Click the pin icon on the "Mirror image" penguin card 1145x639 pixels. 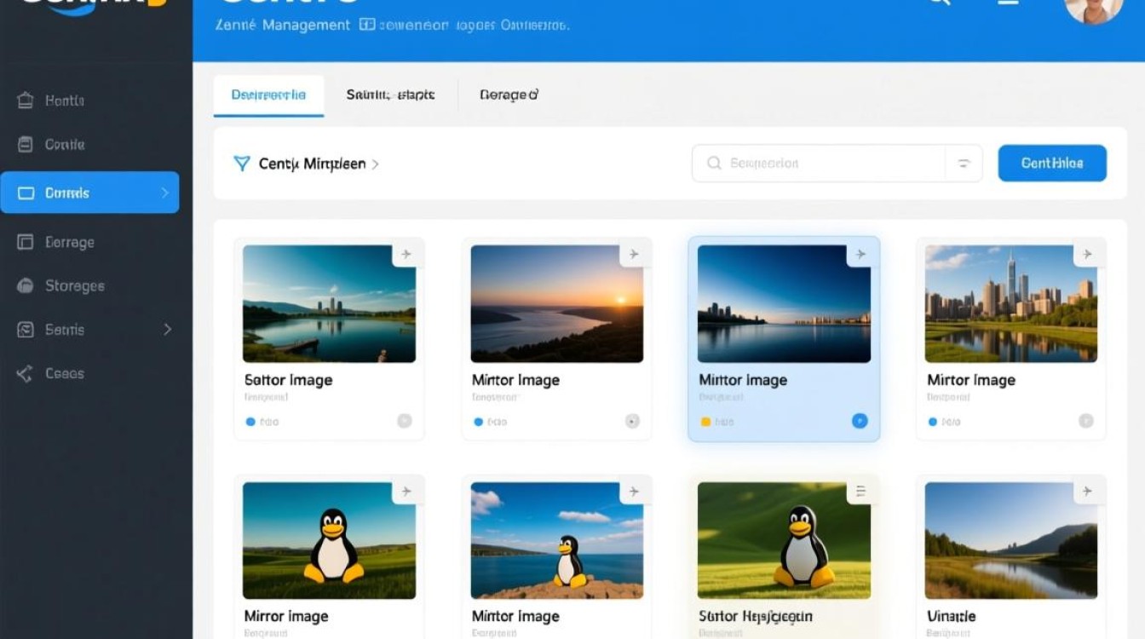coord(406,492)
